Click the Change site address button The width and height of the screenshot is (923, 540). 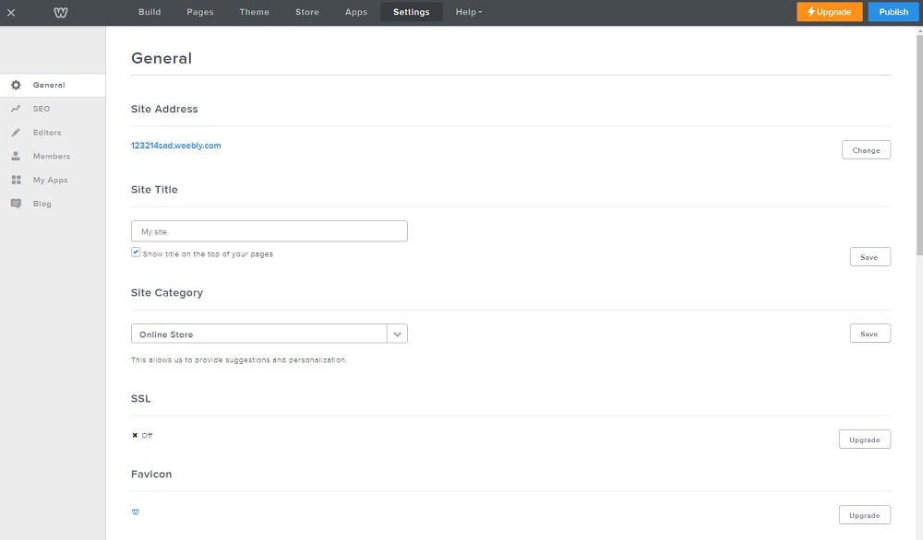tap(866, 150)
